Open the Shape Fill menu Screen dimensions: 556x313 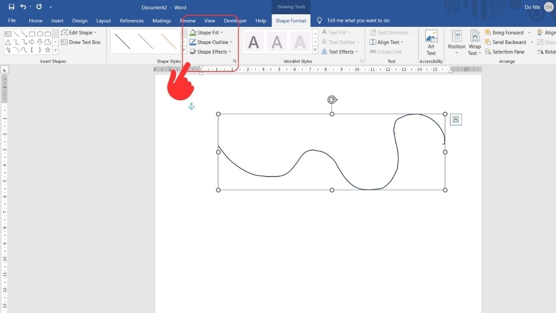[206, 32]
